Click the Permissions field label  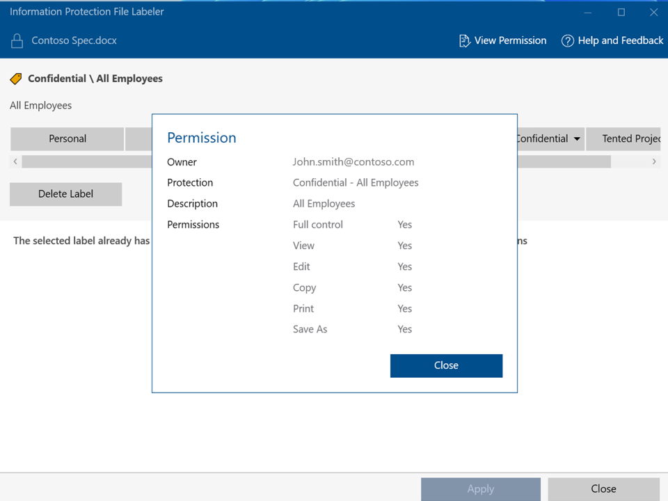click(x=193, y=225)
